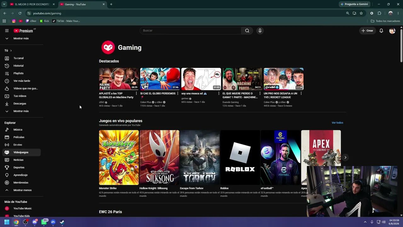This screenshot has width=403, height=227.
Task: Open the c0ker Twitch bookmark
Action: (x=31, y=21)
